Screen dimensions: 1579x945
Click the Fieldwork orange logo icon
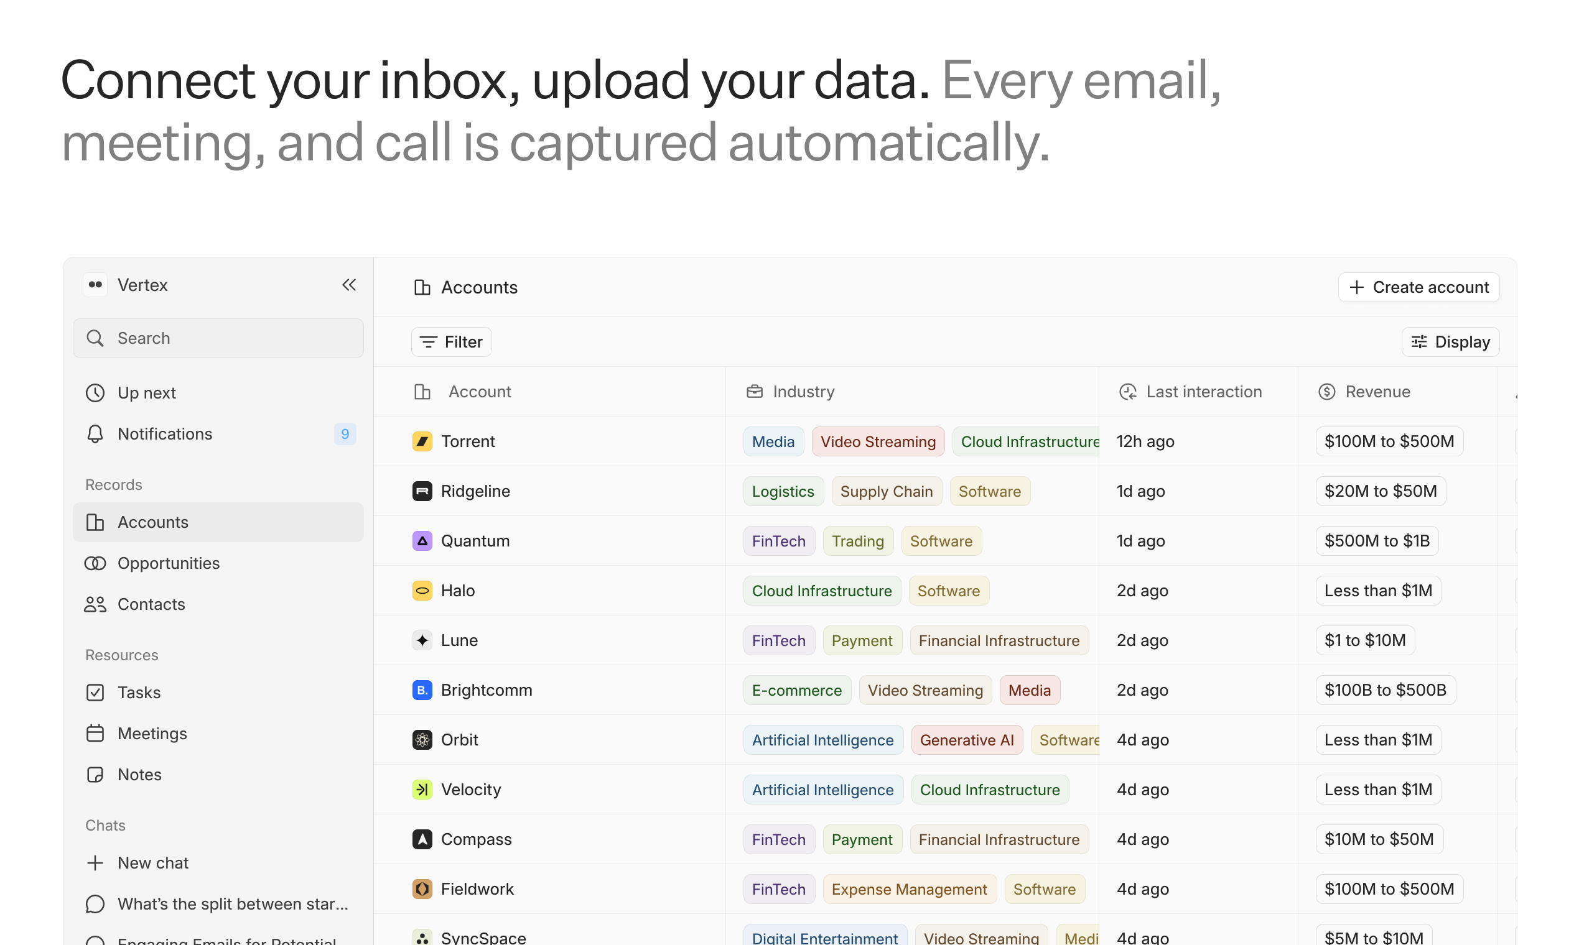click(422, 888)
